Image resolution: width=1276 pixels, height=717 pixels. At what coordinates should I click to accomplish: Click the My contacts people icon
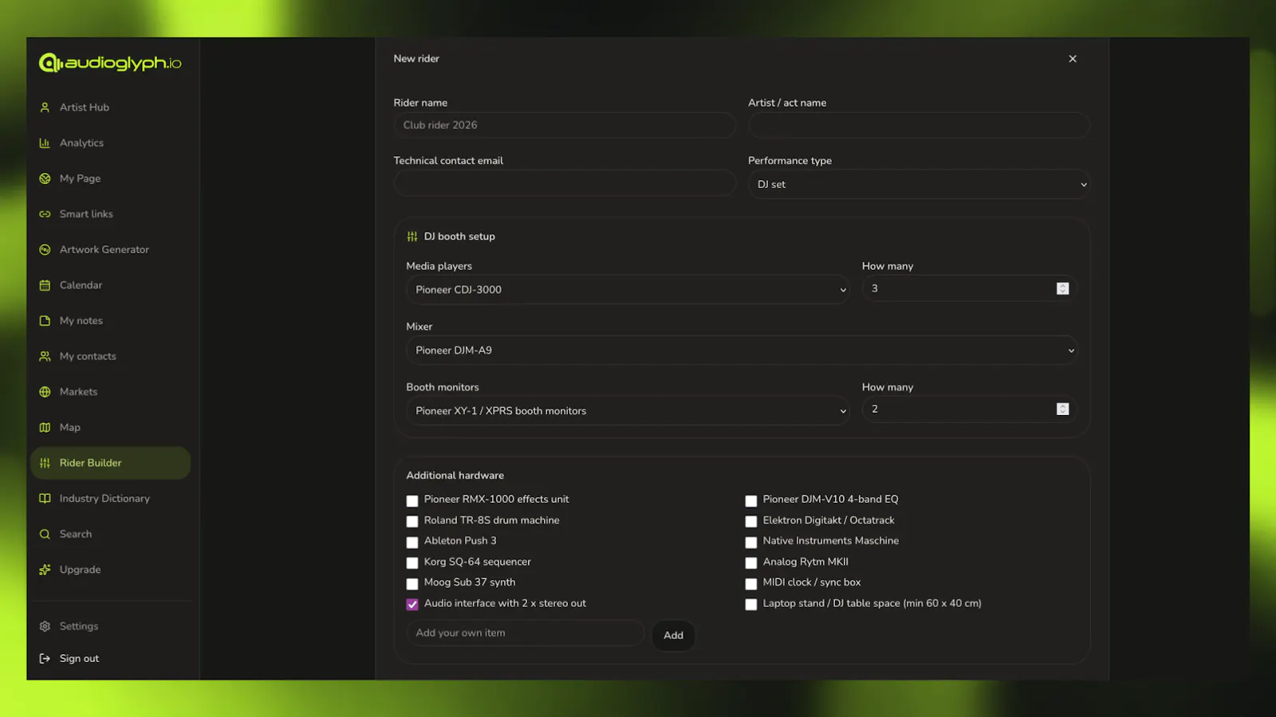click(45, 356)
